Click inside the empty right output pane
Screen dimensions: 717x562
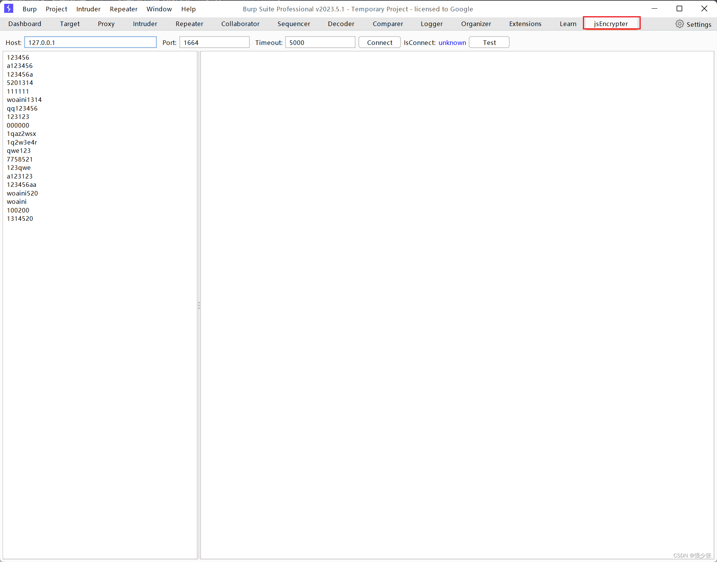tap(457, 305)
